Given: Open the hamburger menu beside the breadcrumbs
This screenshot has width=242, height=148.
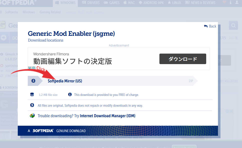Looking at the screenshot, I should click(x=1, y=12).
